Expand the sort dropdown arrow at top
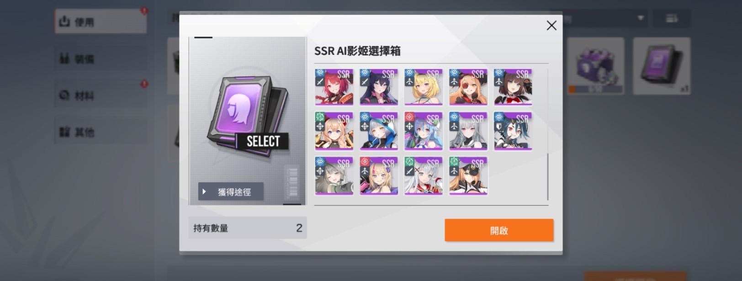The image size is (742, 281). click(640, 18)
